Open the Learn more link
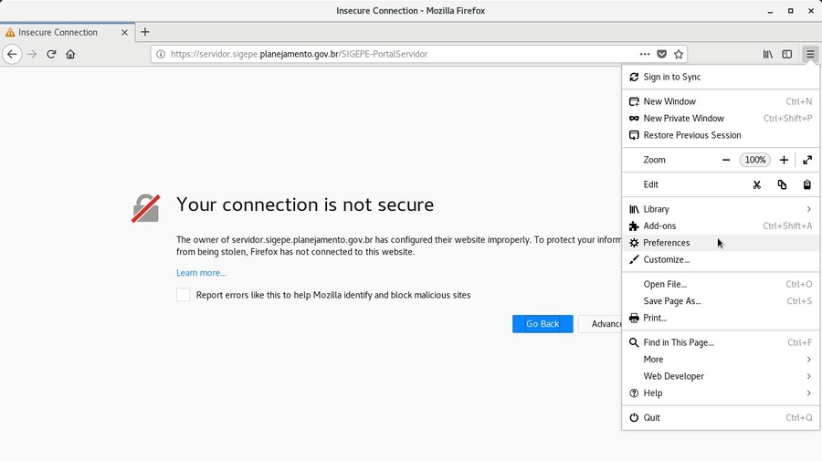Screen dimensions: 822x461 coord(201,273)
